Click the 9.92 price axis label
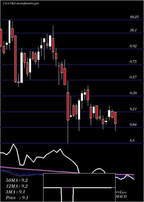 134,46
